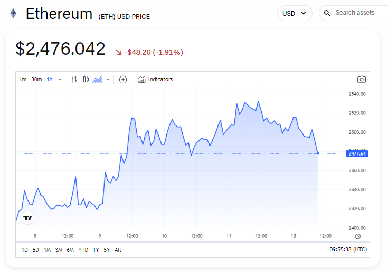Open the USD currency dropdown
This screenshot has height=271, width=388.
click(295, 13)
